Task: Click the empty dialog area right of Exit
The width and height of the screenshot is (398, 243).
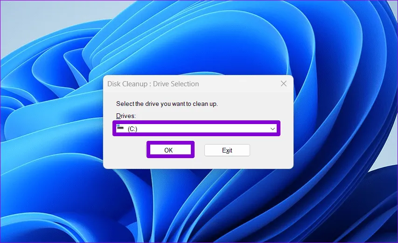Action: click(x=271, y=151)
